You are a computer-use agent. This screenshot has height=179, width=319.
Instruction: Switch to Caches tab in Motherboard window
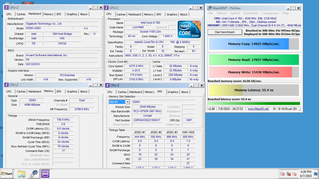(x=21, y=14)
